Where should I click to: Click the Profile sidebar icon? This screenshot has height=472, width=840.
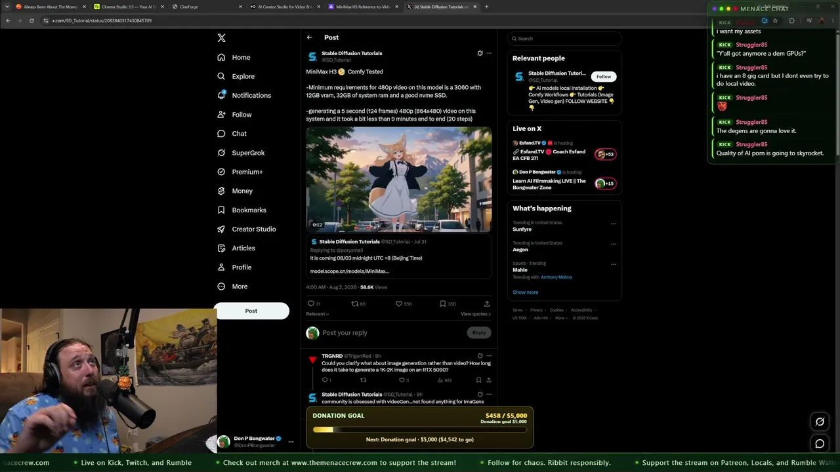point(221,267)
